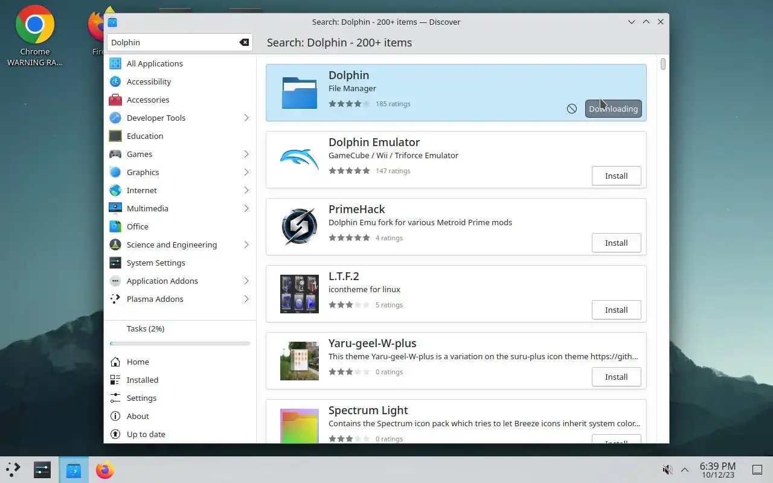Screen dimensions: 773x483
Task: Click the Downloading button for Dolphin
Action: click(x=614, y=109)
